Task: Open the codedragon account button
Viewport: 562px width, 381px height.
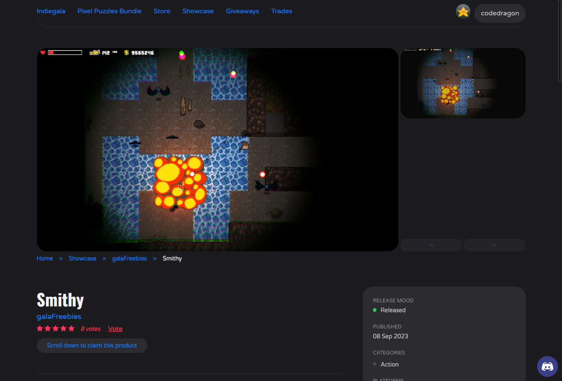Action: pyautogui.click(x=500, y=13)
